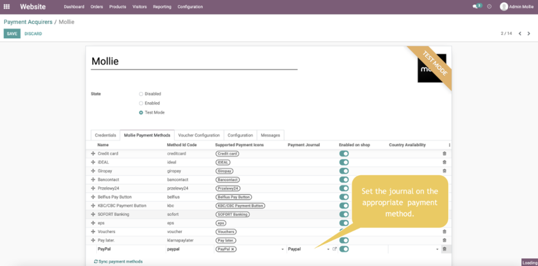Click the Save button
The width and height of the screenshot is (538, 266).
12,34
